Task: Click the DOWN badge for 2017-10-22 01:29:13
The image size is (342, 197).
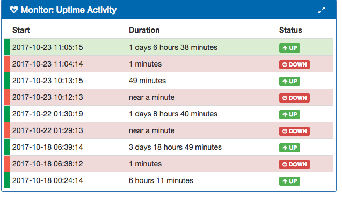Action: point(294,131)
